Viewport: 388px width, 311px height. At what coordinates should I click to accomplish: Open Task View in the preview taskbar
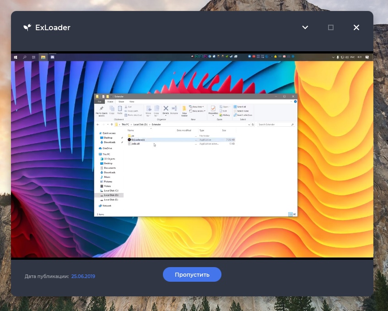click(x=34, y=57)
